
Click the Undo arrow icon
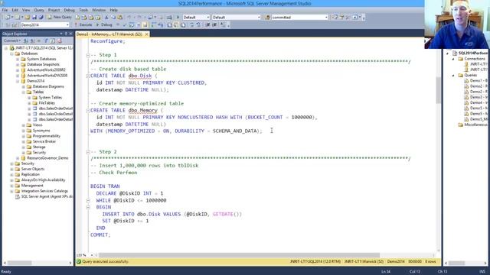click(129, 17)
